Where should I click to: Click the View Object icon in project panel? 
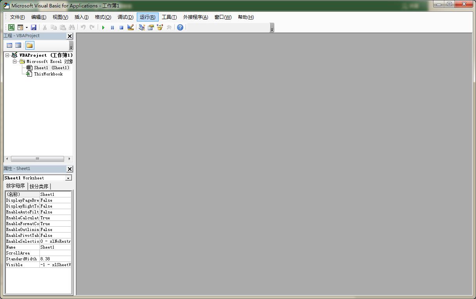(18, 45)
